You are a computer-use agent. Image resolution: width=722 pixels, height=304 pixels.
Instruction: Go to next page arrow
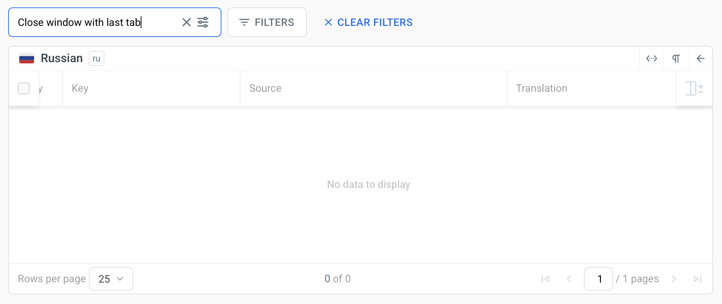(674, 279)
